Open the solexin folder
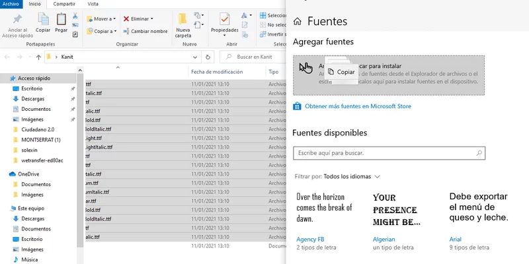529x264 pixels. tap(29, 150)
